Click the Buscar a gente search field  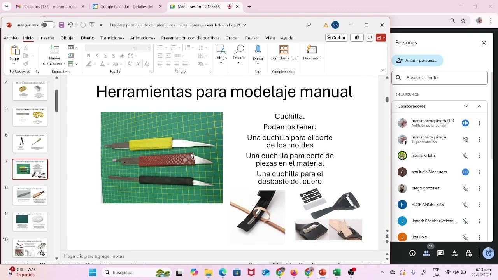[x=440, y=78]
